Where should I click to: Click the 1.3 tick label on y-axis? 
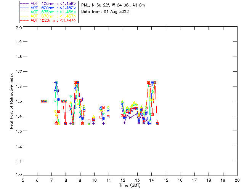[18, 131]
